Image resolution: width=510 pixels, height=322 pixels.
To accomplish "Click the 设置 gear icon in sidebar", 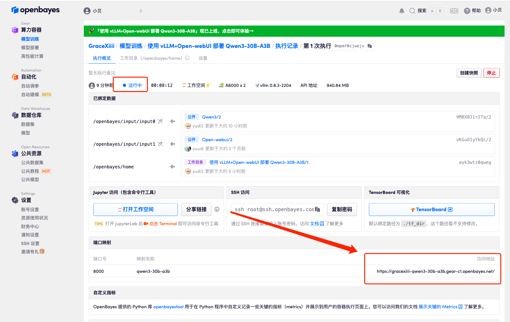I will click(15, 200).
